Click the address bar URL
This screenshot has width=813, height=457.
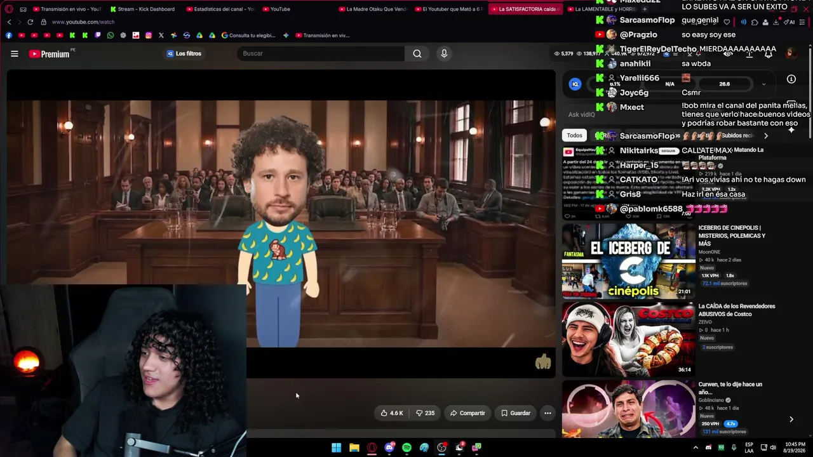pos(83,22)
